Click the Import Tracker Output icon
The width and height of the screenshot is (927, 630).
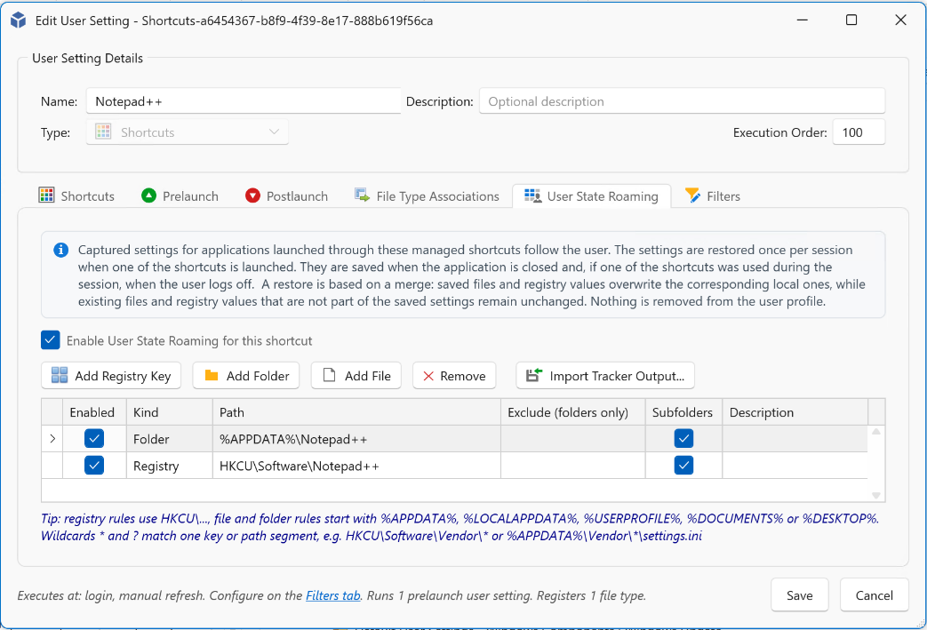[x=534, y=375]
